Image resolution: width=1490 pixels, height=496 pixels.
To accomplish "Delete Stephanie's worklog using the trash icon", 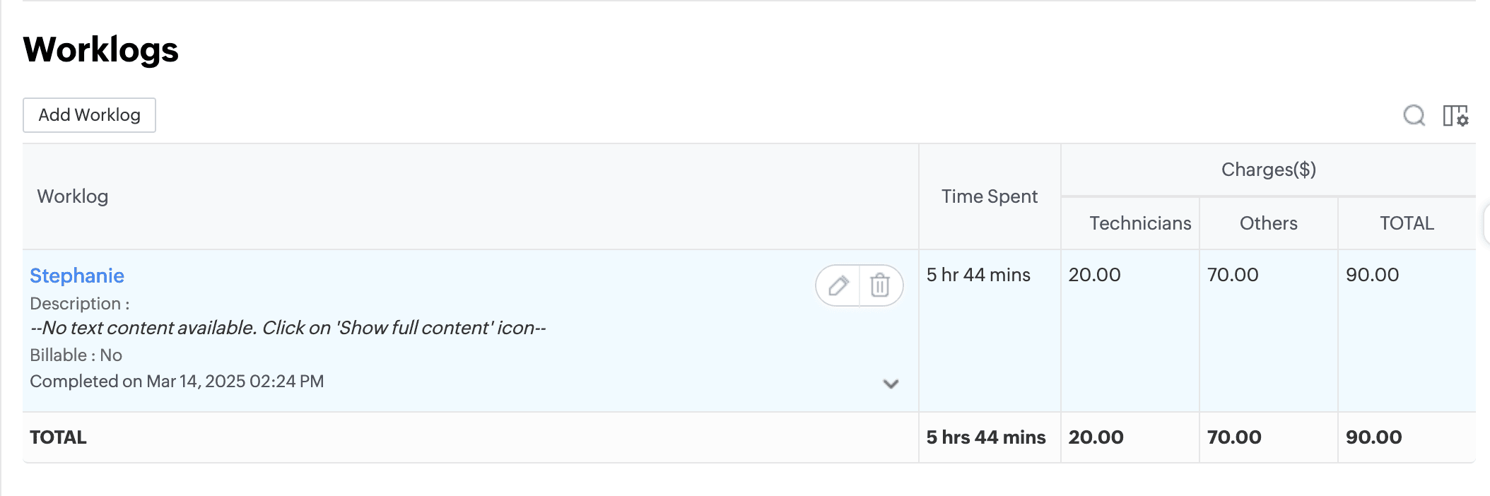I will point(880,285).
